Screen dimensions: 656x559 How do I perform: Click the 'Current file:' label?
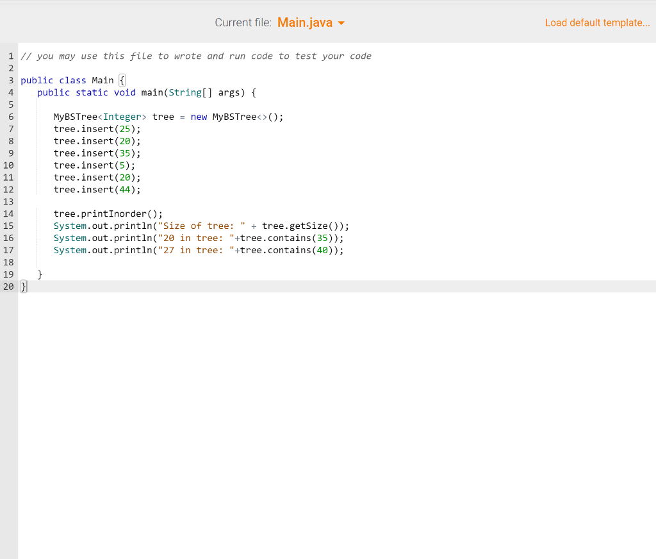click(x=243, y=22)
